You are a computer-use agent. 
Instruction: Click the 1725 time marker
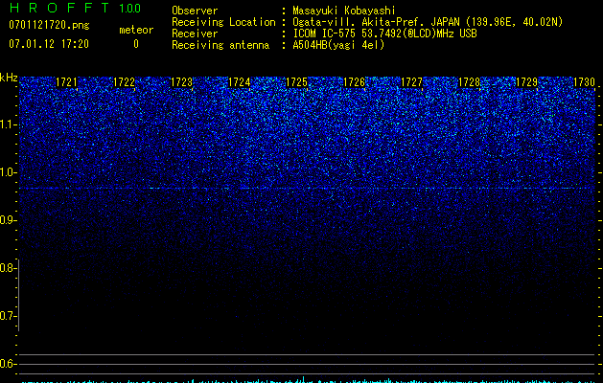click(296, 82)
